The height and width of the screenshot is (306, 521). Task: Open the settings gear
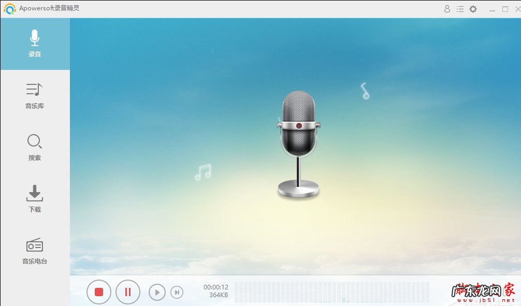[x=473, y=9]
